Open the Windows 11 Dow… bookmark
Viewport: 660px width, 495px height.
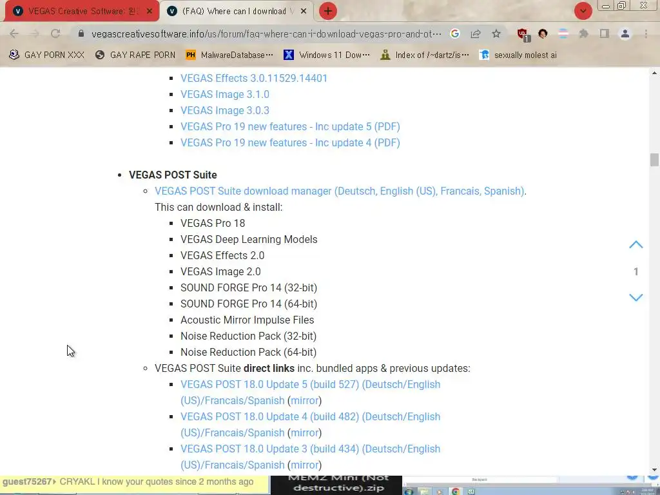click(x=327, y=55)
